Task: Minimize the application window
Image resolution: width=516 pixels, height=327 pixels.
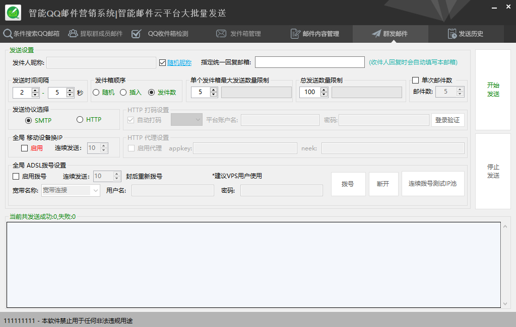Action: 494,8
